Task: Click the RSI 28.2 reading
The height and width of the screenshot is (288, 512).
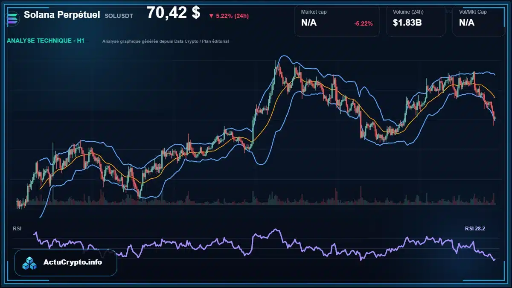Action: tap(475, 229)
